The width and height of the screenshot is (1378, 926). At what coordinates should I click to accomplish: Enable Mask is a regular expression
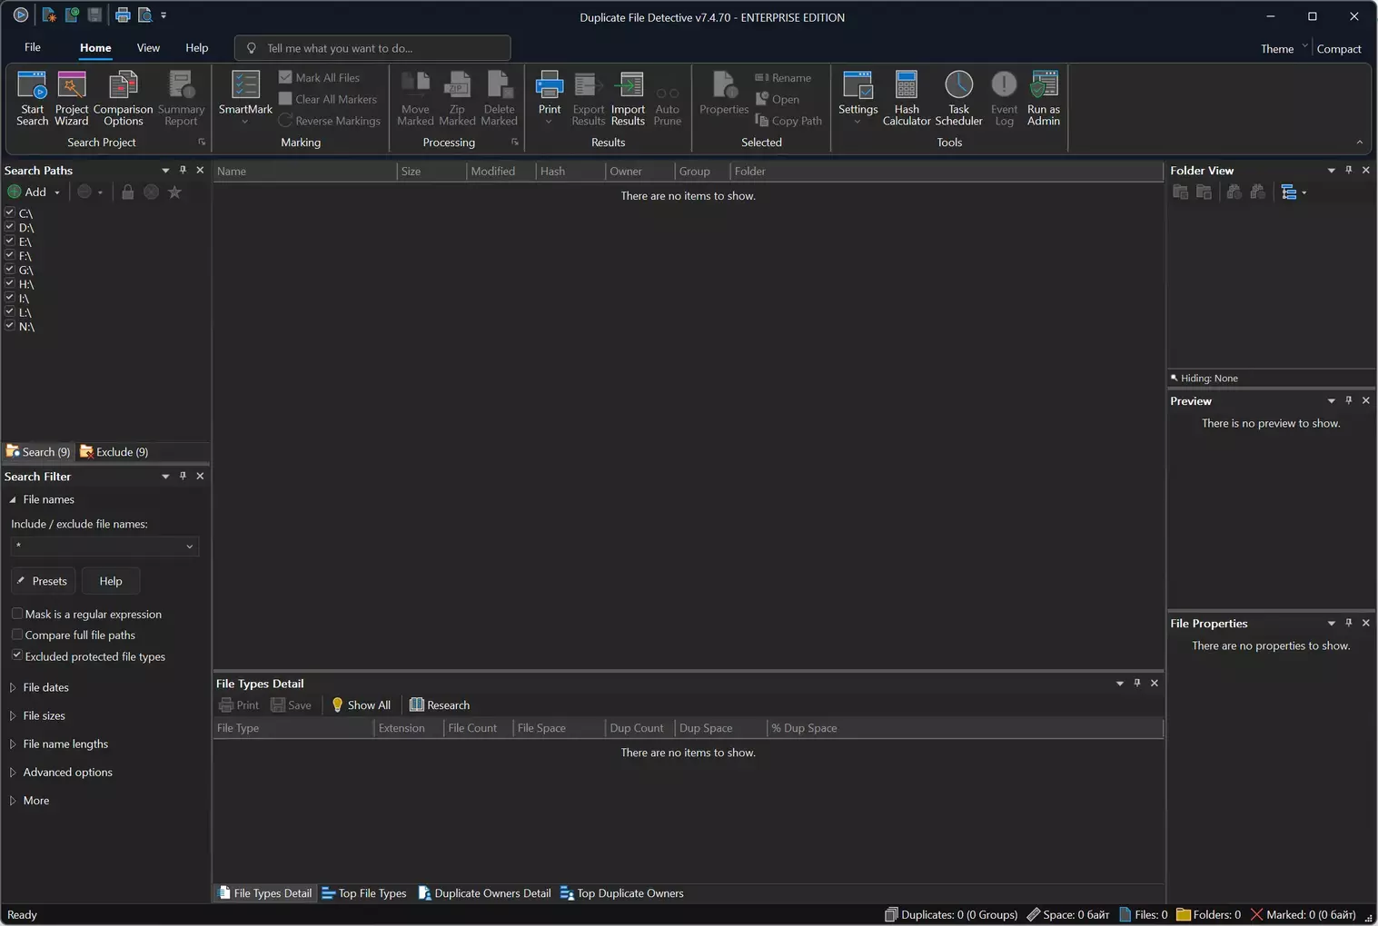pos(17,614)
